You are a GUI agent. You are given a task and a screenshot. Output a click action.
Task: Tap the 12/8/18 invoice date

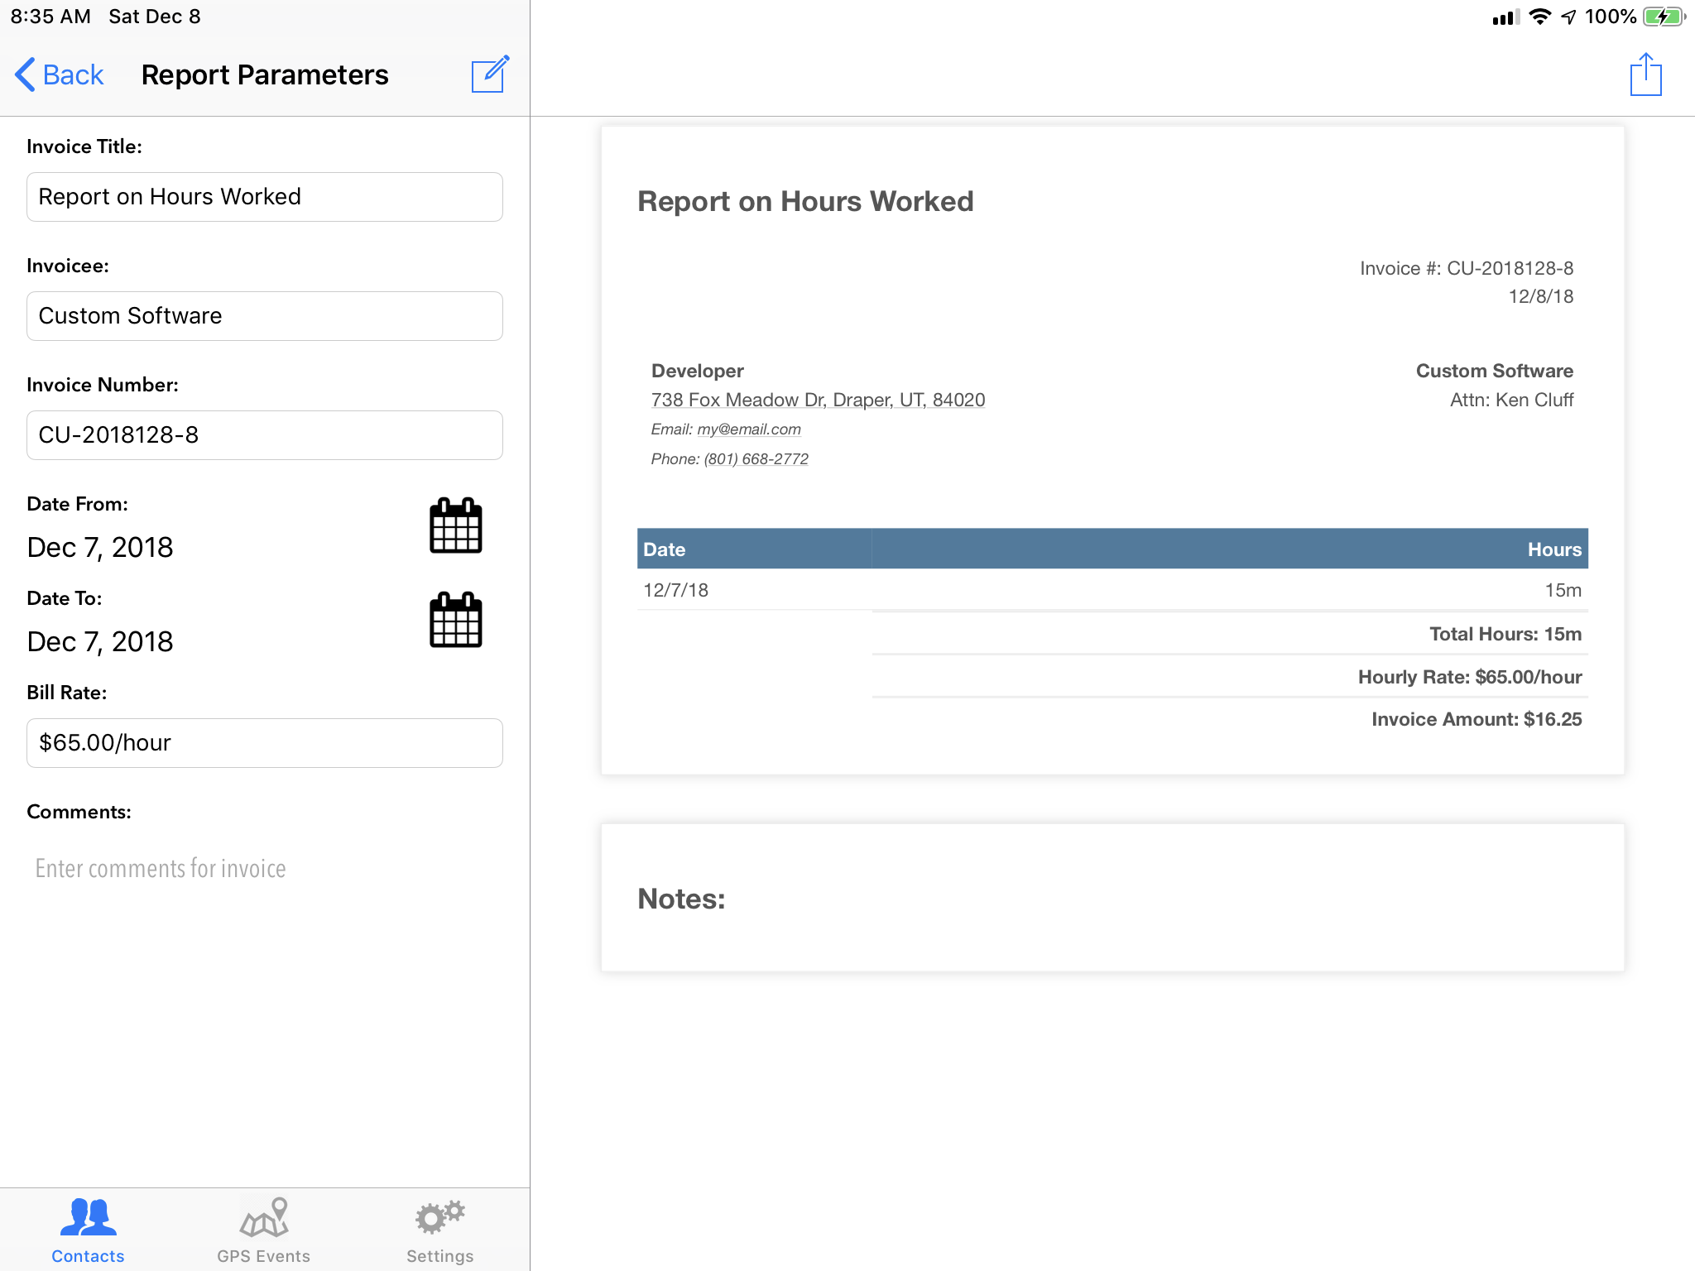coord(1540,296)
